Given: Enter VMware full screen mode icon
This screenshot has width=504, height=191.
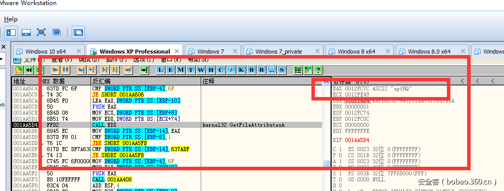Looking at the screenshot, I should tap(41, 32).
